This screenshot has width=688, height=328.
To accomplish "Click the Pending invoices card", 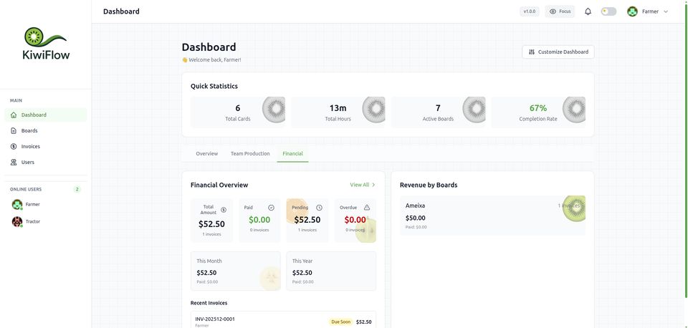I will coord(307,220).
